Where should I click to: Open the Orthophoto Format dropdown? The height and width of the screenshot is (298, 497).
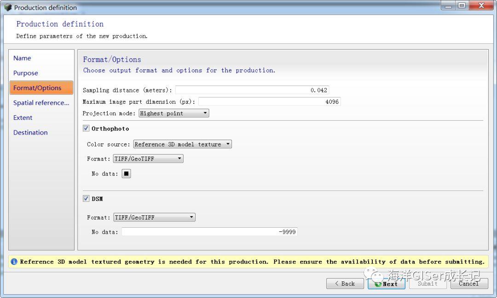(148, 158)
